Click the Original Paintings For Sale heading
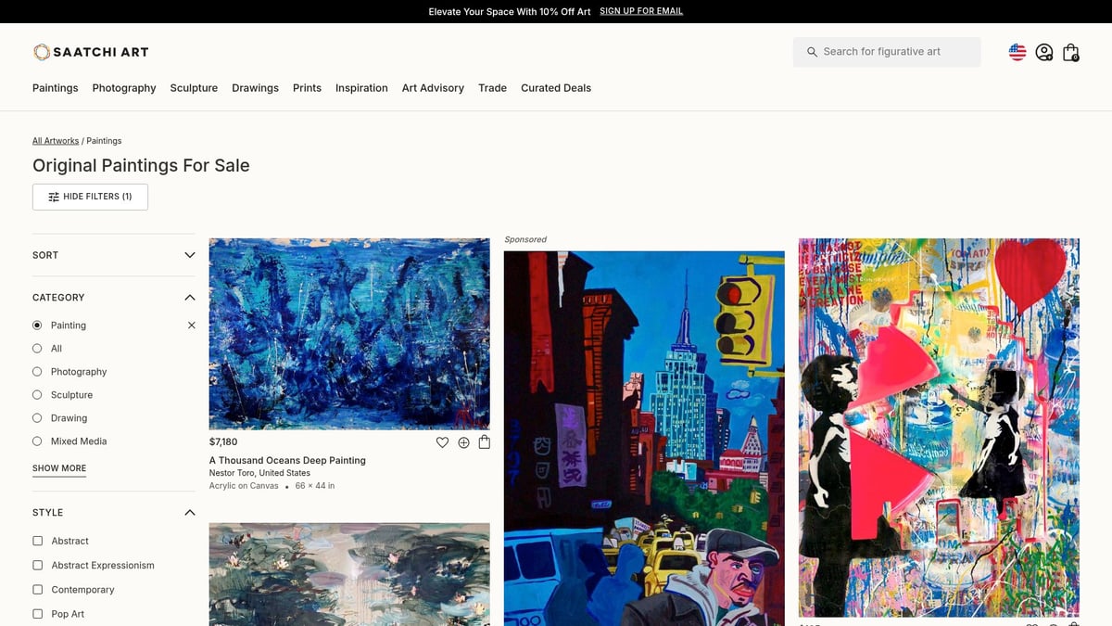This screenshot has width=1112, height=626. pos(141,166)
